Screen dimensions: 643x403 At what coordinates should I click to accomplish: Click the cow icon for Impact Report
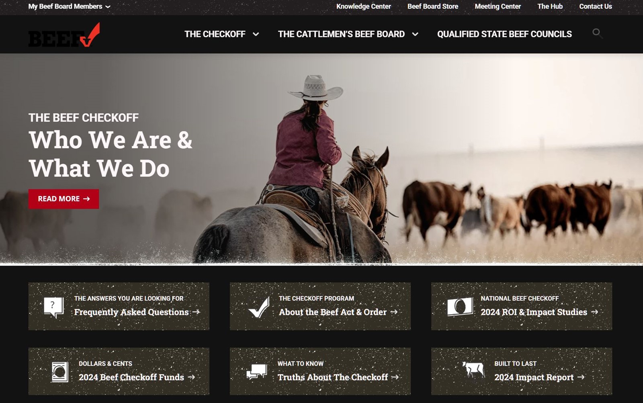[x=473, y=370]
